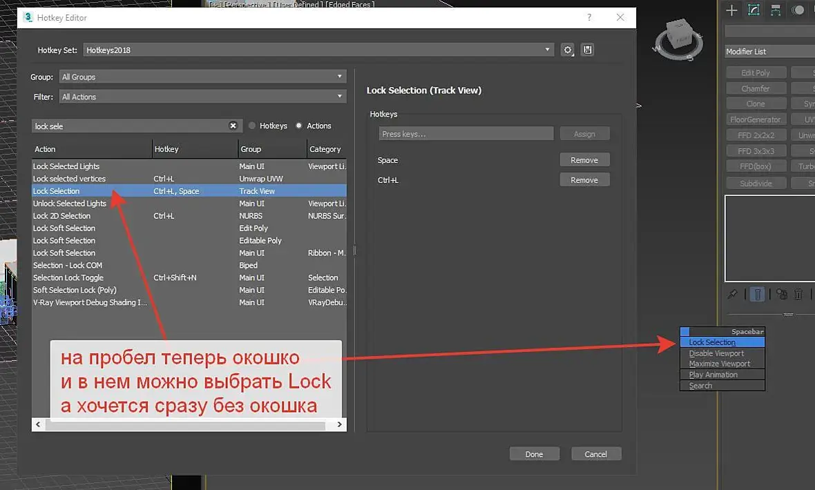Select the Hotkeys radio button

coord(252,126)
